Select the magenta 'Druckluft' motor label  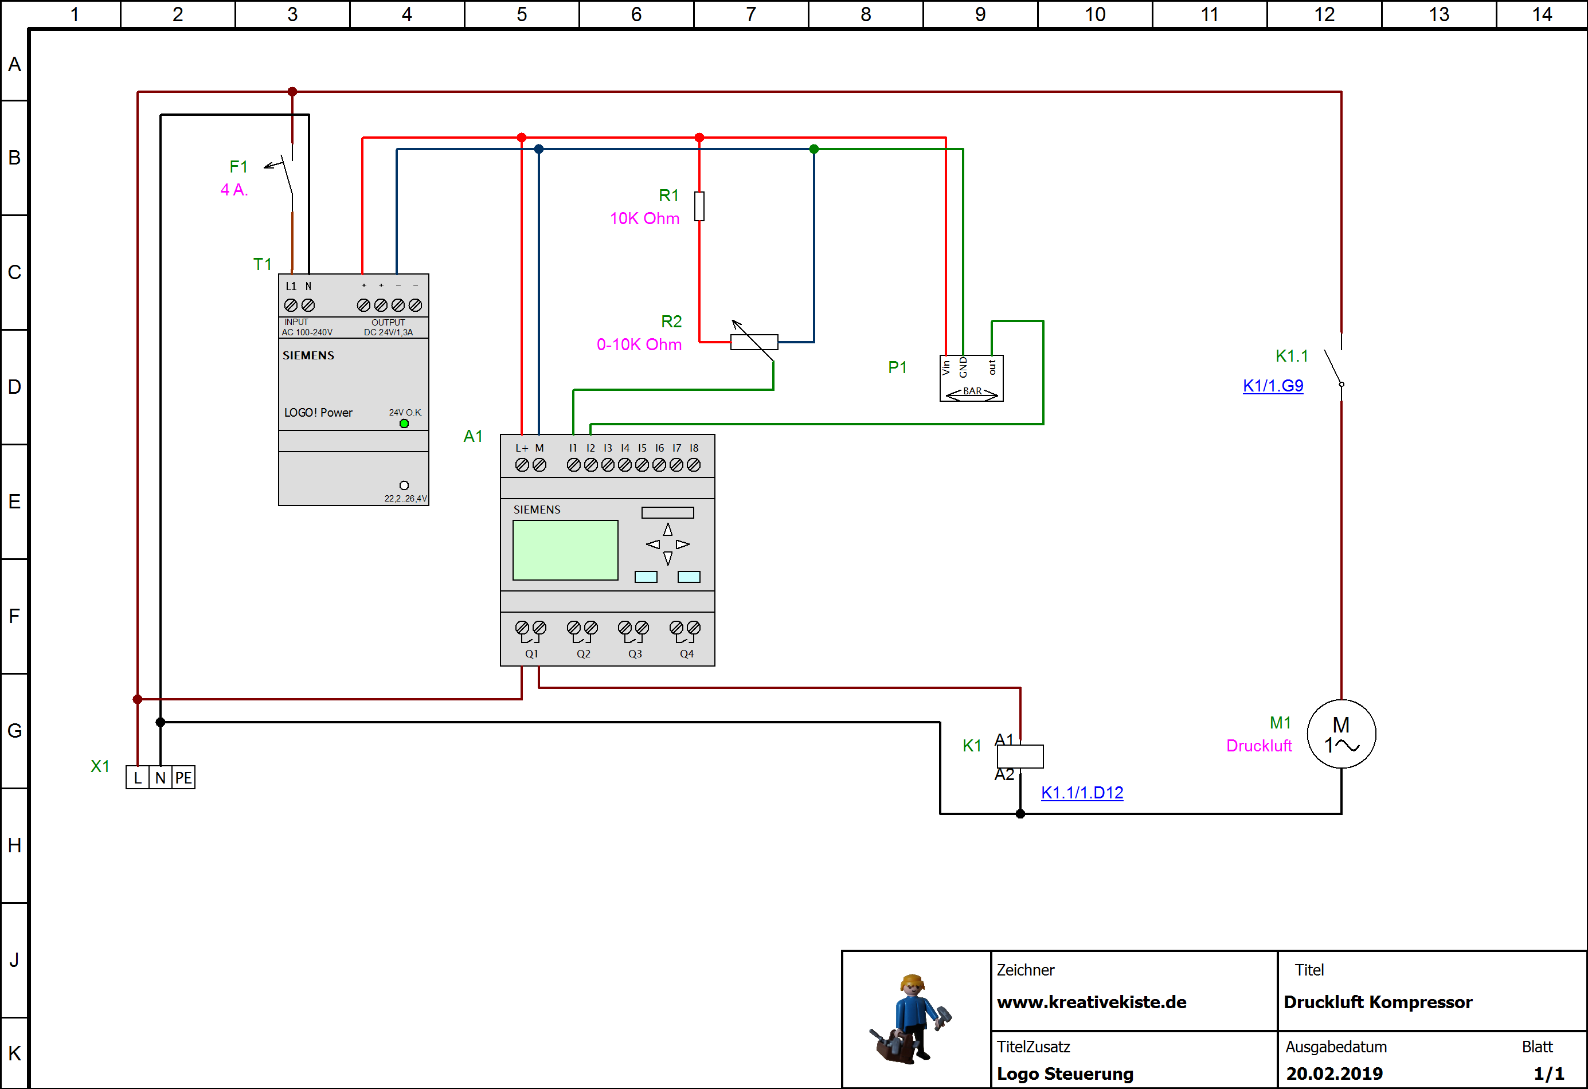coord(1258,746)
